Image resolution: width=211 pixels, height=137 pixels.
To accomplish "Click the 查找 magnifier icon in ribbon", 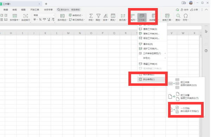I will 178,16.
